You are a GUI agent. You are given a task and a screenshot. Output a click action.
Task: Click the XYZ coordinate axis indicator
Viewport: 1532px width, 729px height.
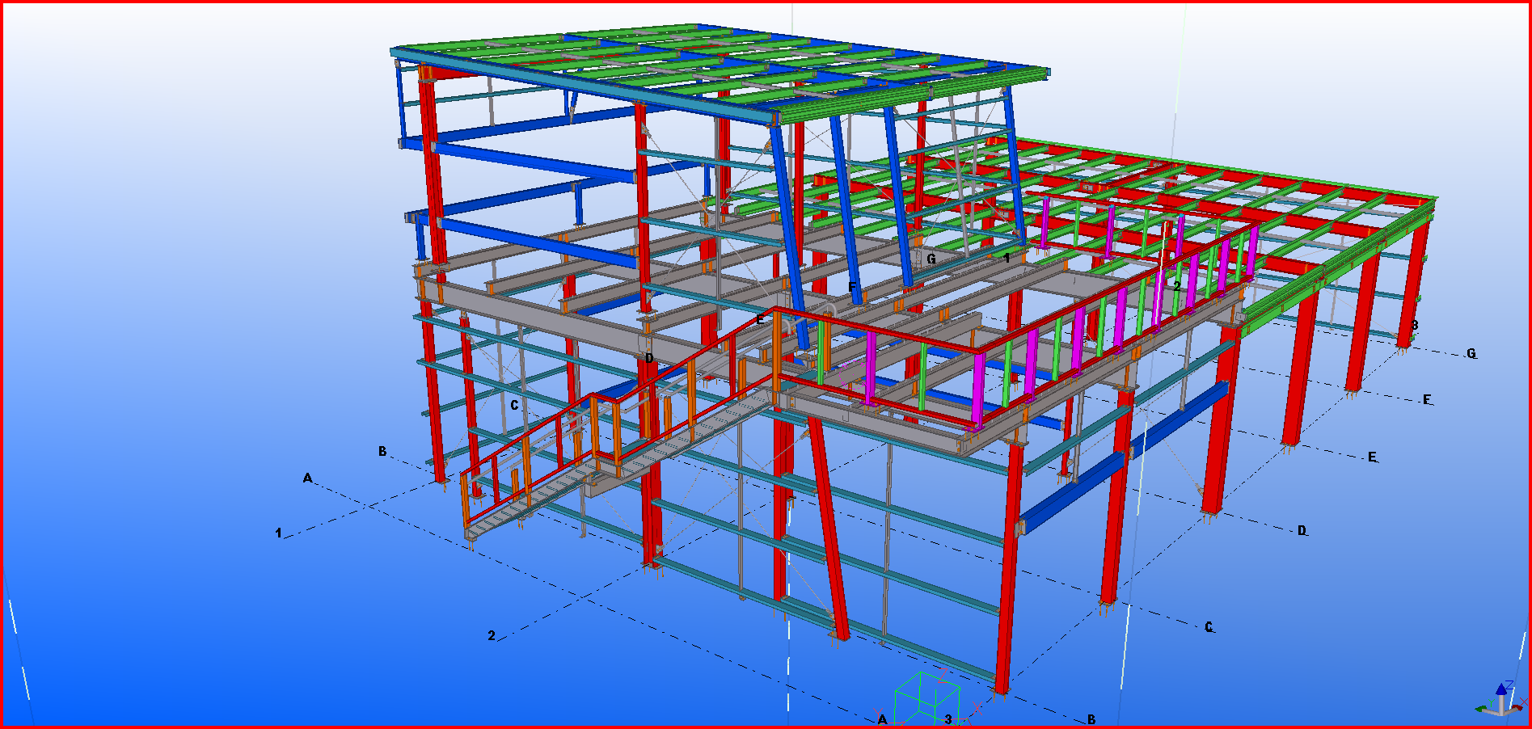(1500, 702)
